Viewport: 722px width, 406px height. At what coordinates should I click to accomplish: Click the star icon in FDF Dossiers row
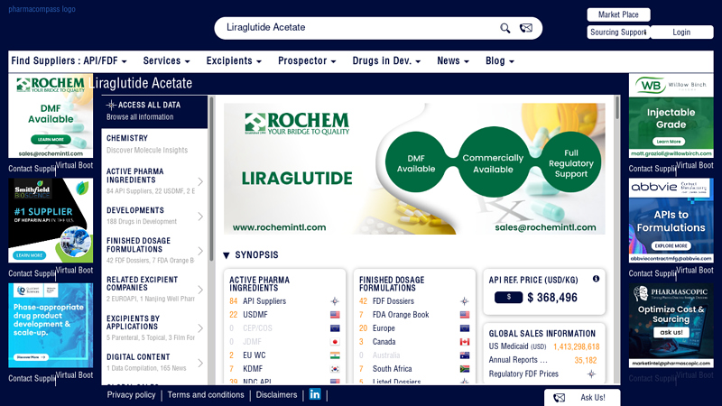click(465, 301)
